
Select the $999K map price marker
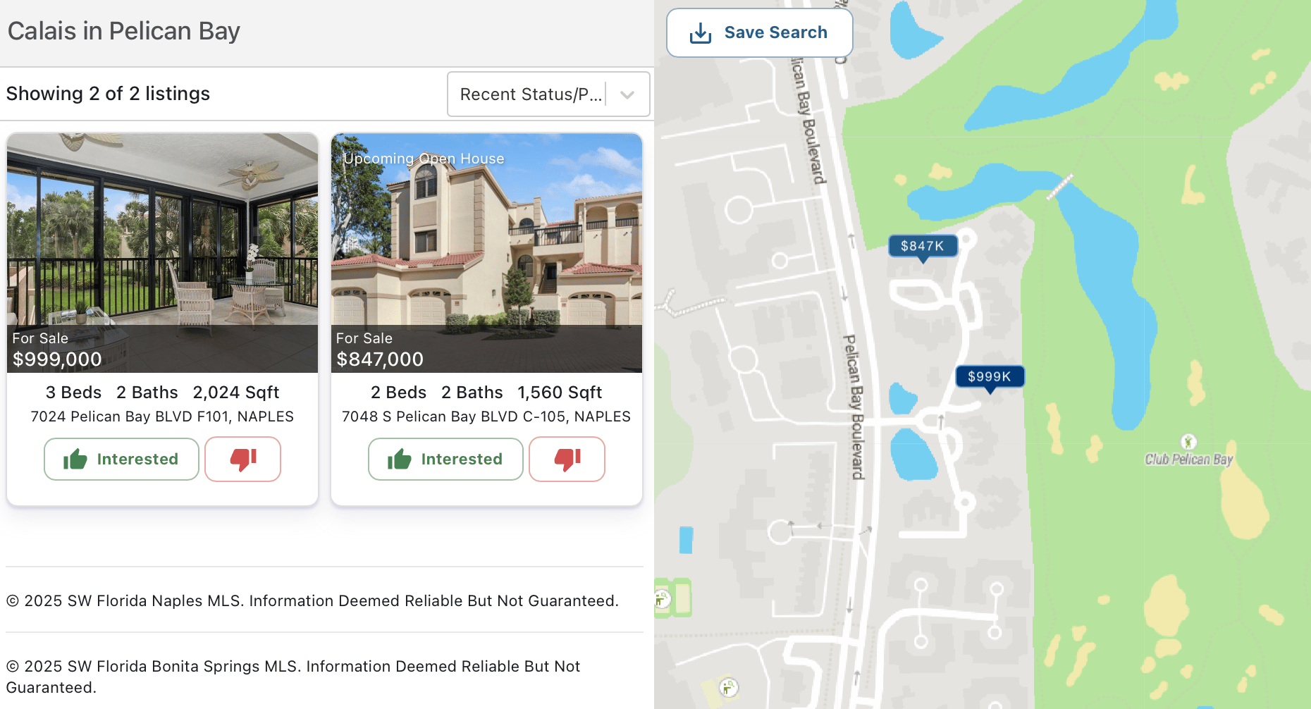click(x=990, y=378)
